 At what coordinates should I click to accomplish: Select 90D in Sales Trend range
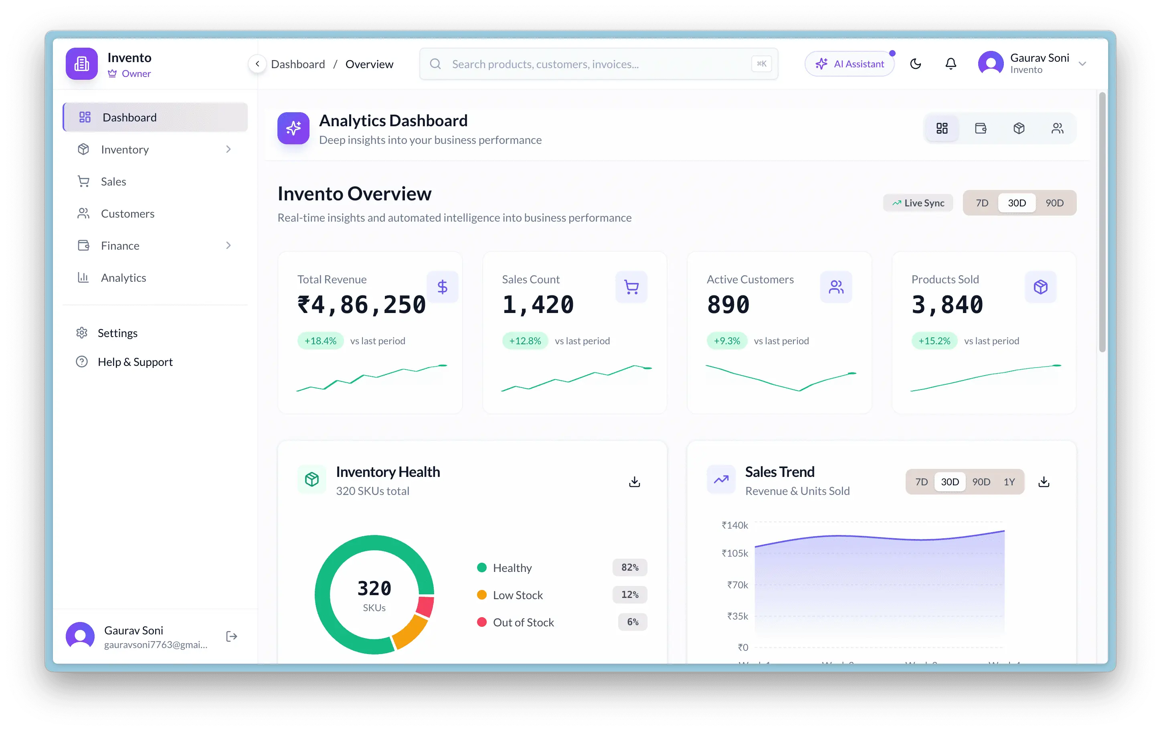(981, 482)
